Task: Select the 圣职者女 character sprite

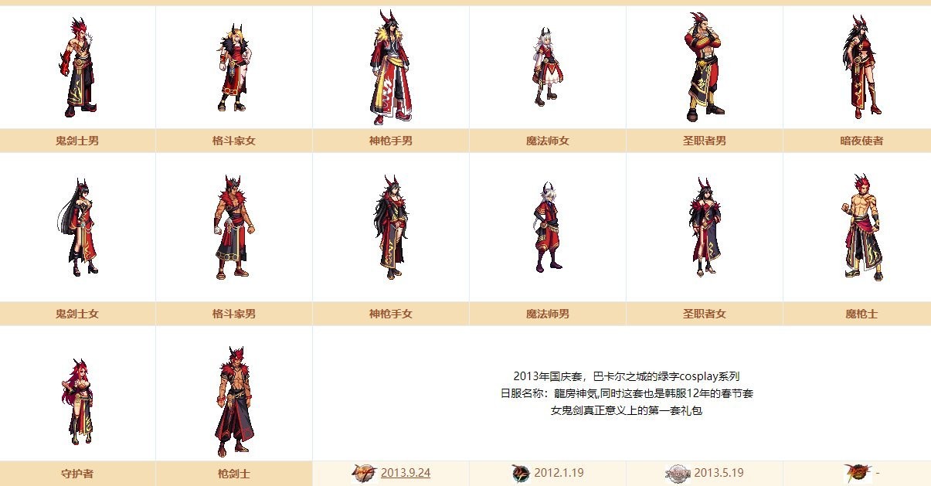Action: click(x=705, y=226)
